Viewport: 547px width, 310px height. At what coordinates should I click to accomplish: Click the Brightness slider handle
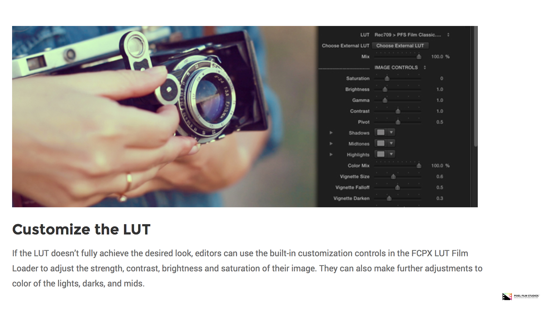385,89
